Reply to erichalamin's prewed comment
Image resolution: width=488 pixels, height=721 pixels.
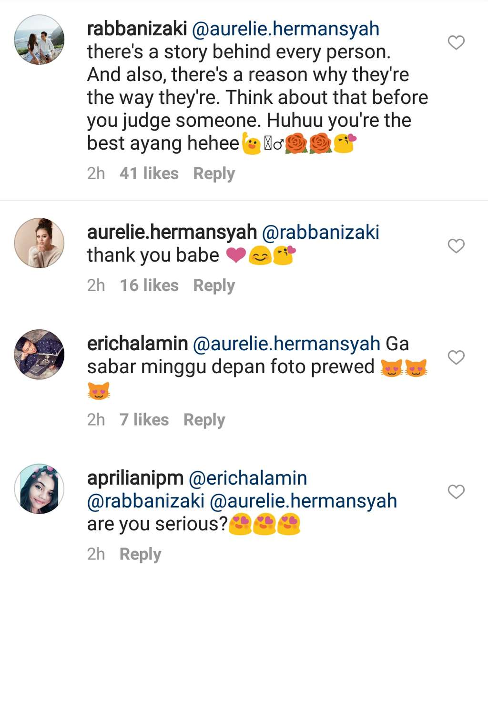[x=204, y=420]
